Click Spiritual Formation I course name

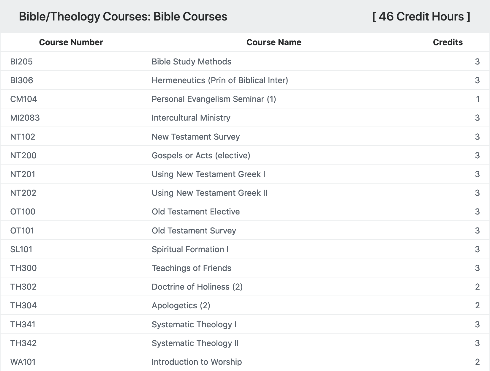click(190, 249)
